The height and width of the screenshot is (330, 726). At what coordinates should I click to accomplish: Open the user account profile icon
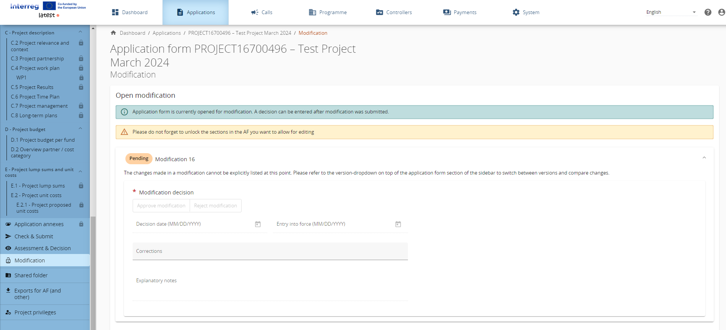click(x=721, y=12)
